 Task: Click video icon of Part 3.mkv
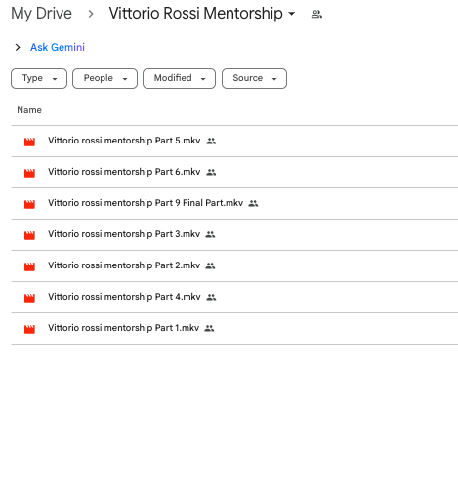point(29,235)
